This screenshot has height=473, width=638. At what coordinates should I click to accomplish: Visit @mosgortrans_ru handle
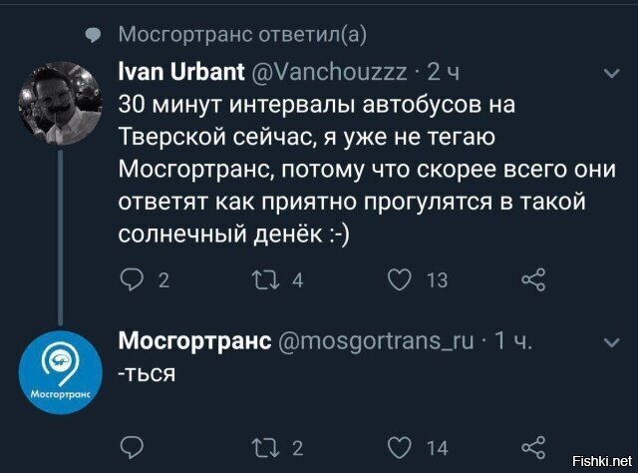374,342
